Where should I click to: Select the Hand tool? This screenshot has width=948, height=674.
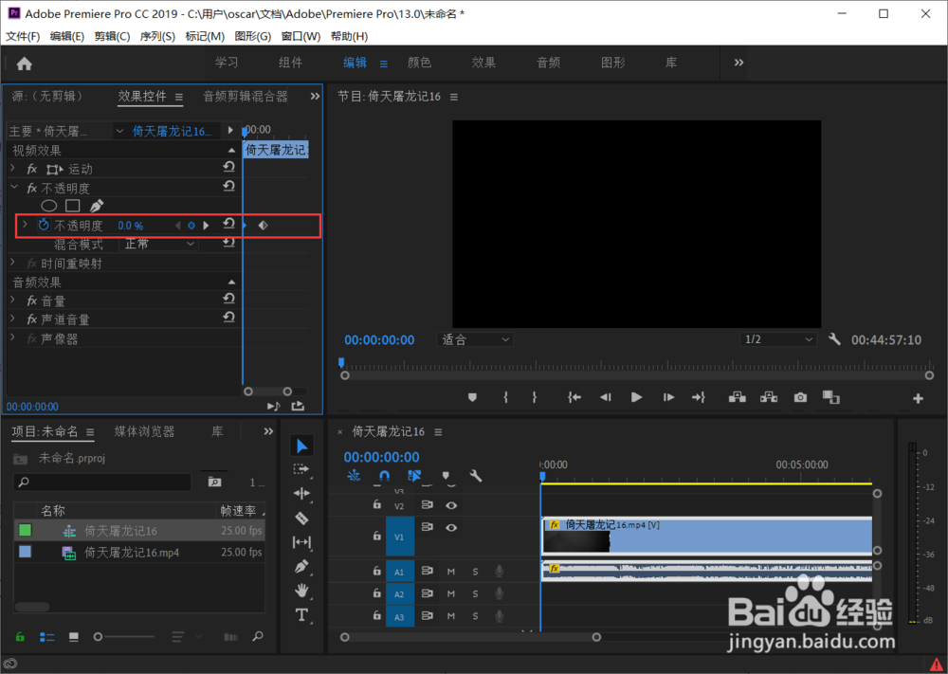tap(301, 591)
